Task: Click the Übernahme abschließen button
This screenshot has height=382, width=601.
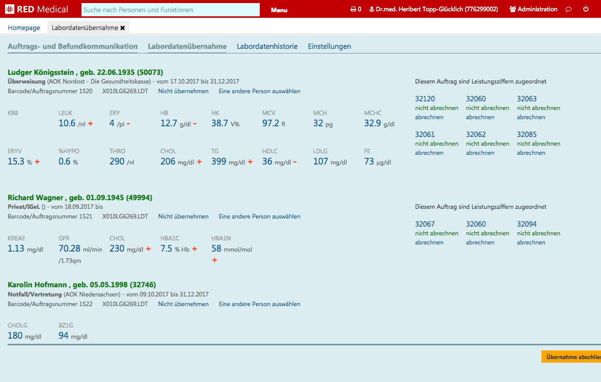Action: [571, 357]
